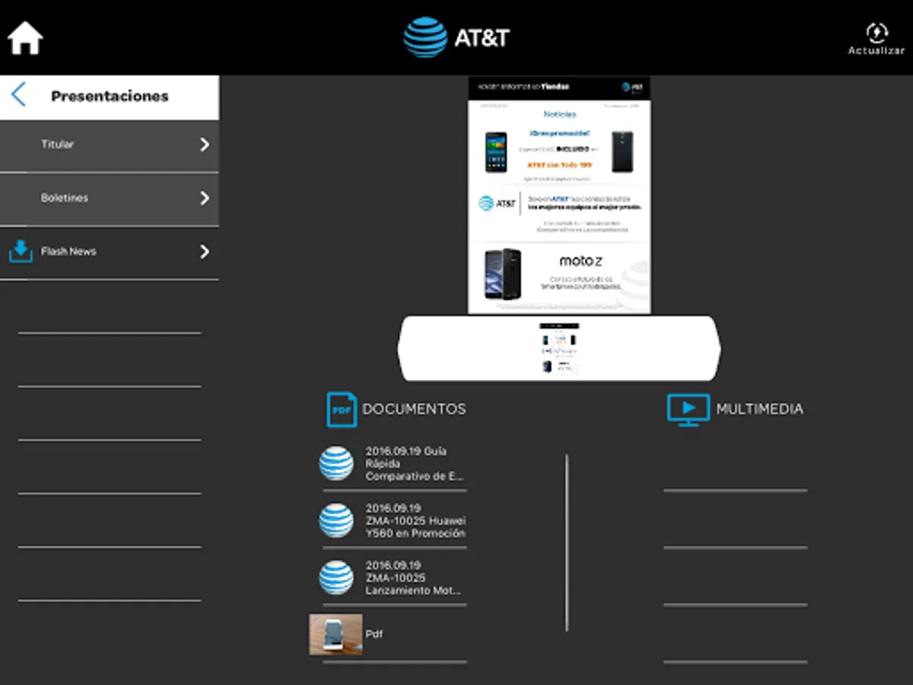Click the AT&T globe logo in header
The height and width of the screenshot is (685, 913).
click(425, 37)
